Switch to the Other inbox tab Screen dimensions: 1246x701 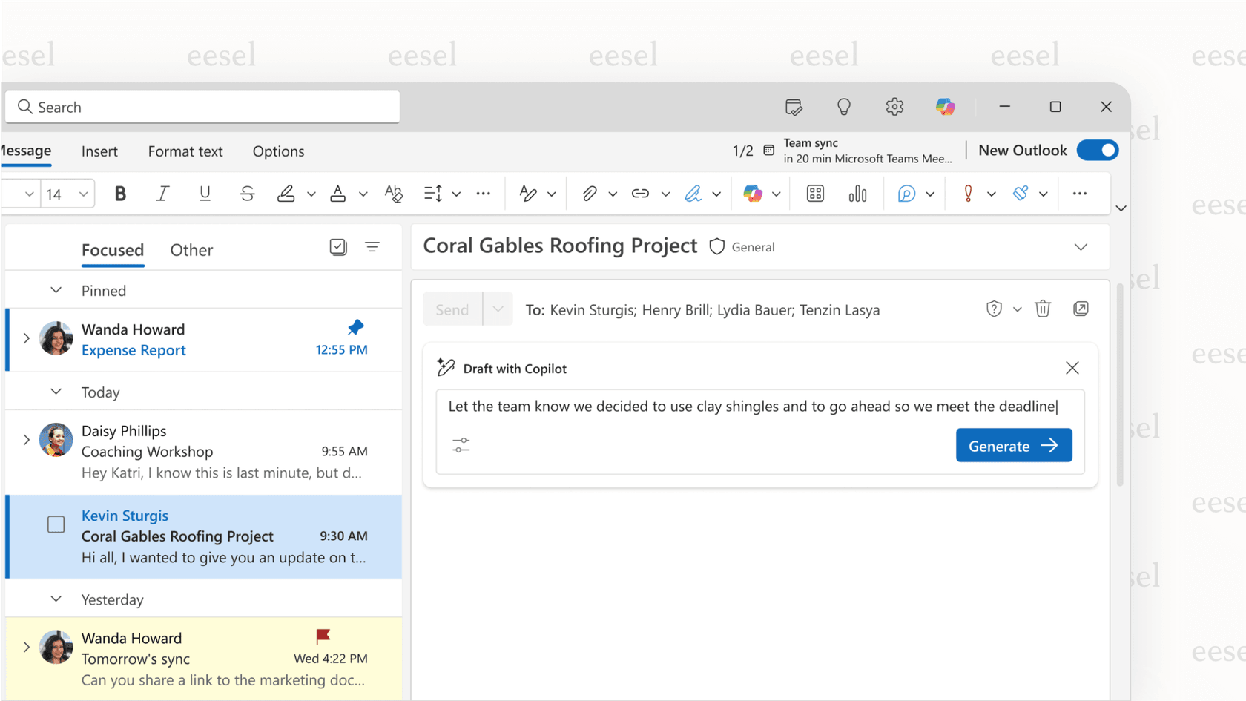click(x=191, y=250)
